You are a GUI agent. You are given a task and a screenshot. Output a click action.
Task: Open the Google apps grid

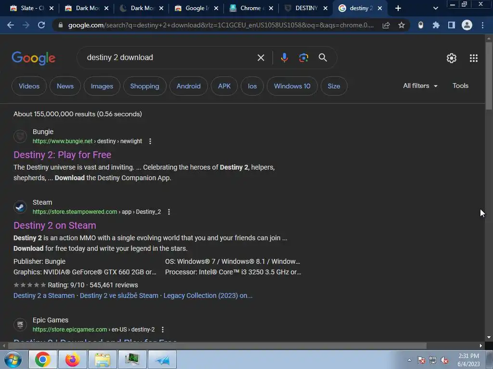coord(474,58)
